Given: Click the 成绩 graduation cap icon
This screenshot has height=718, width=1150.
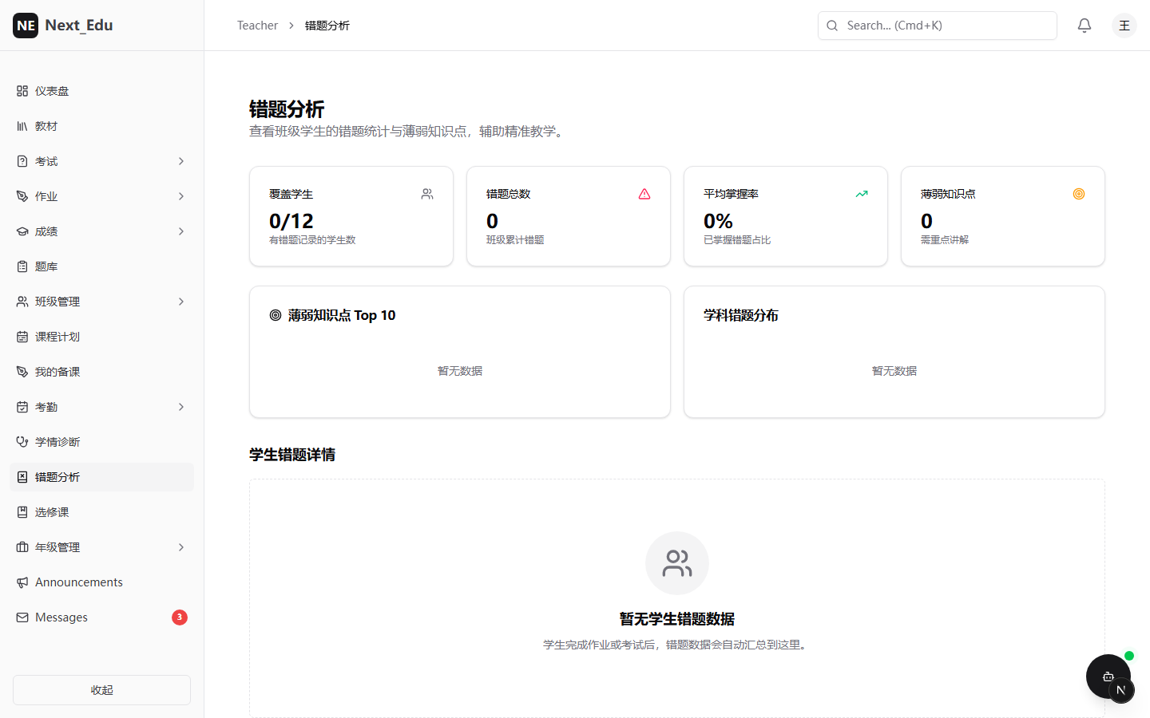Looking at the screenshot, I should (22, 231).
